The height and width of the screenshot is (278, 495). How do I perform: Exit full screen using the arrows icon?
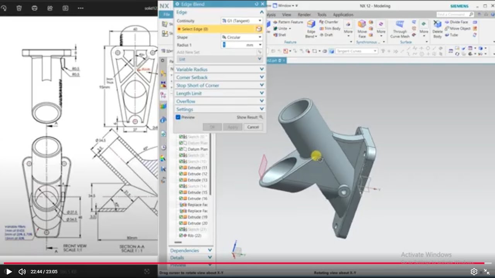pos(486,272)
